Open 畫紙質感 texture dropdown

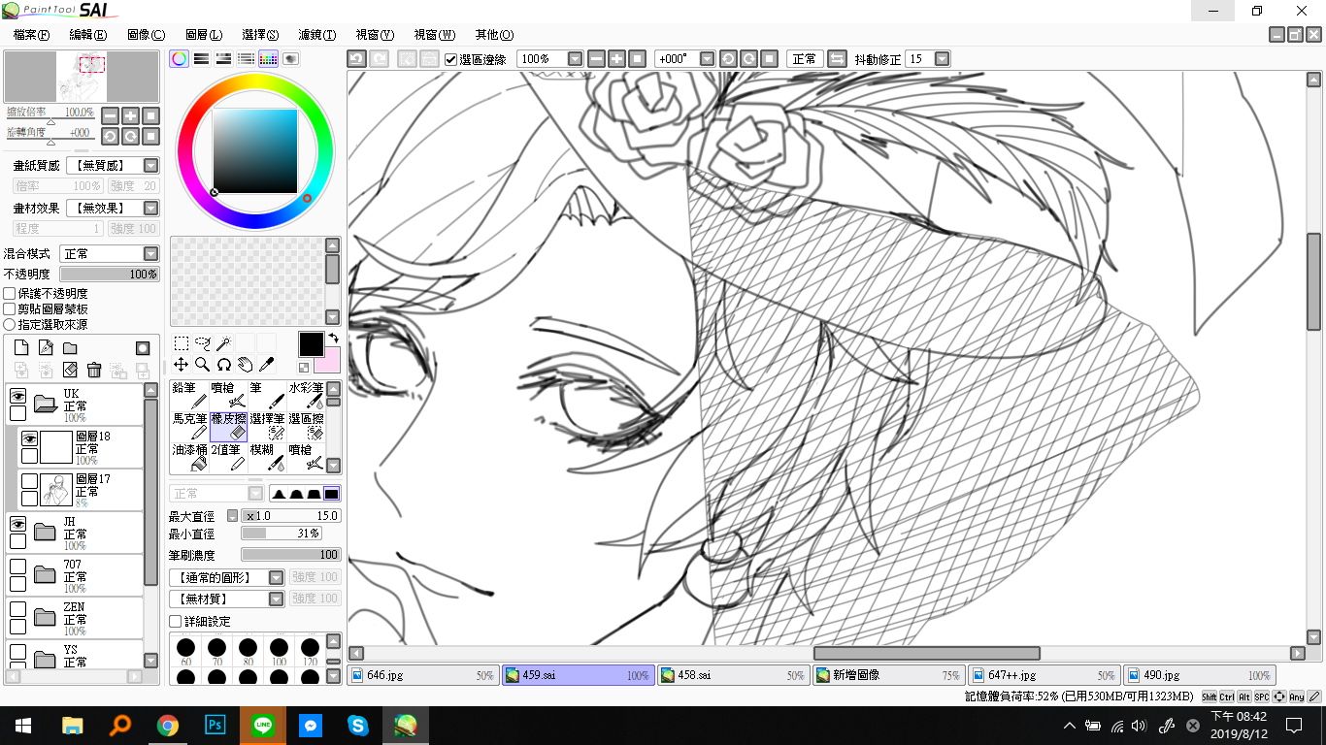click(150, 165)
